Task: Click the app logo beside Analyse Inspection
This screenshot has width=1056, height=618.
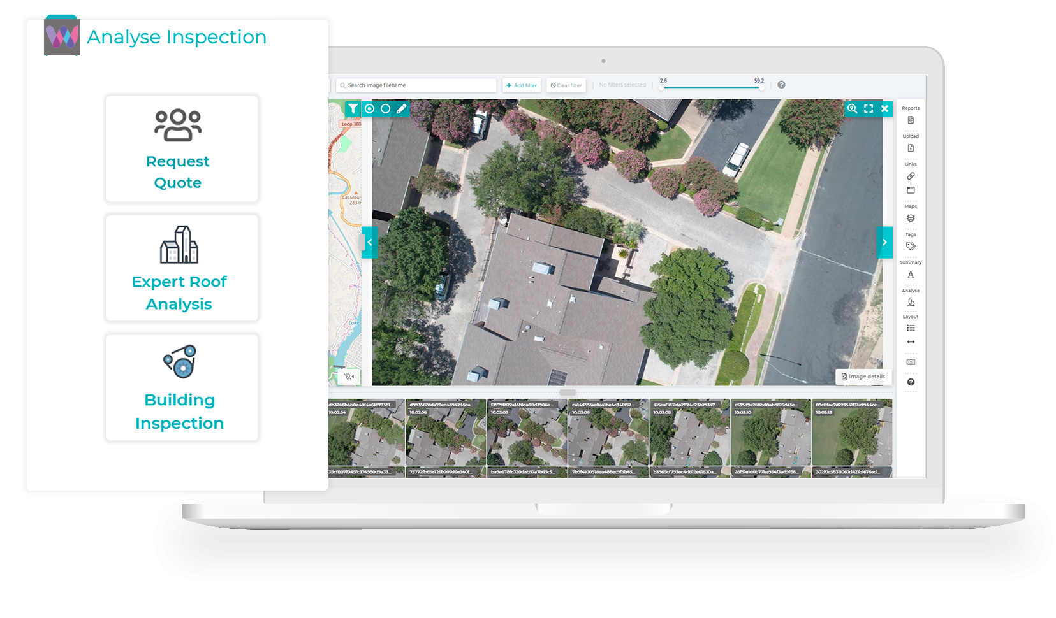Action: pyautogui.click(x=62, y=37)
